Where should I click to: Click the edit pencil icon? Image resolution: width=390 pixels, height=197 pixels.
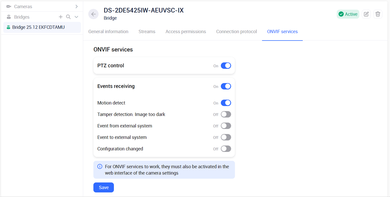pyautogui.click(x=366, y=14)
